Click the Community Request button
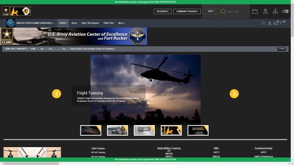Viewport: 294px width, 165px height. tap(187, 11)
